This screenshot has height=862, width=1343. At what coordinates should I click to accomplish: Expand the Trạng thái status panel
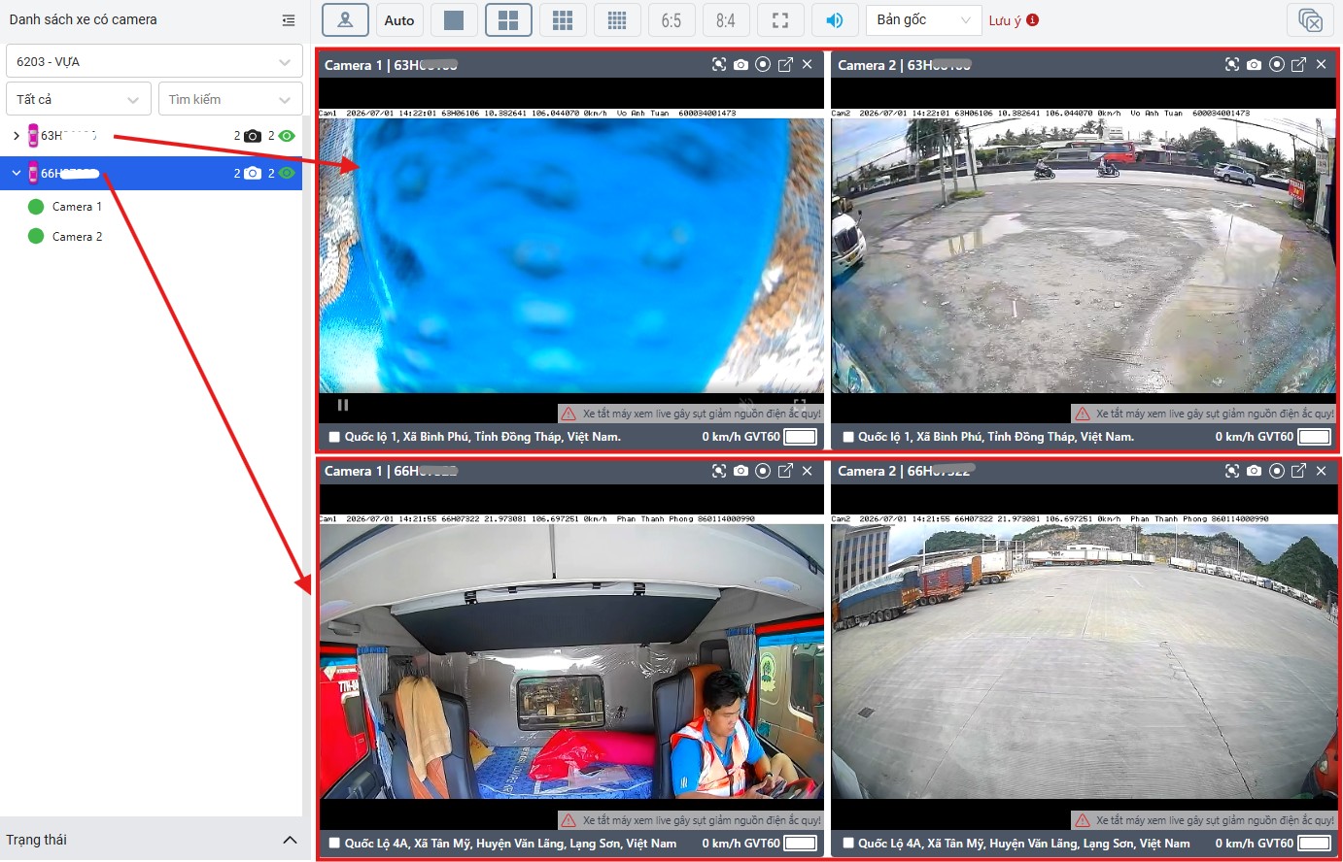tap(290, 840)
